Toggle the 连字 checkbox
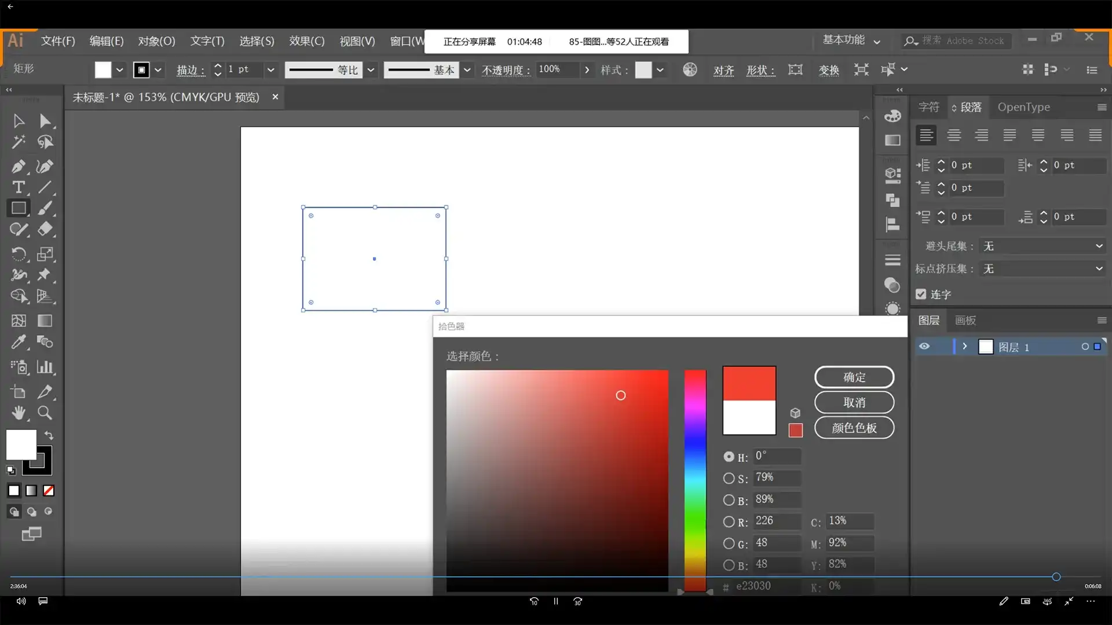 point(921,294)
